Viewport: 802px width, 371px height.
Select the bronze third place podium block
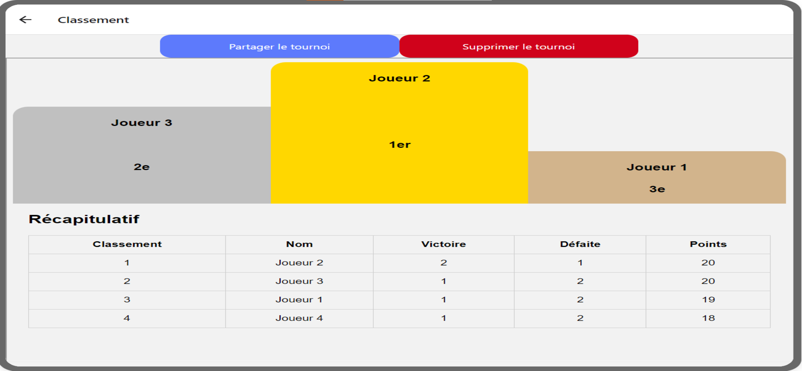pyautogui.click(x=657, y=178)
